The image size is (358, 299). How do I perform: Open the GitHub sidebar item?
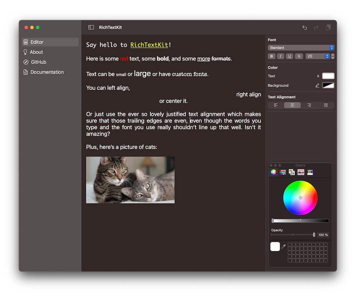[50, 62]
